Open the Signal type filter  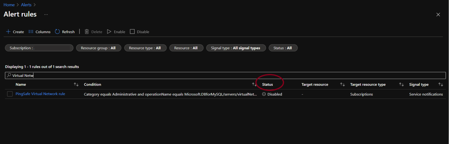[236, 48]
